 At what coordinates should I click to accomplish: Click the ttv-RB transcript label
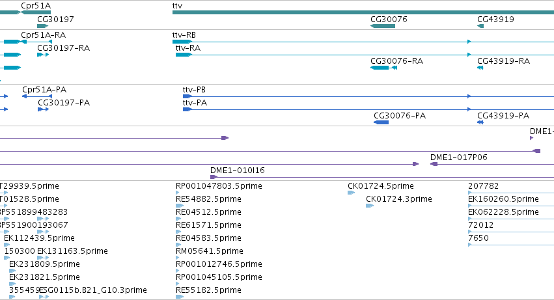[184, 35]
